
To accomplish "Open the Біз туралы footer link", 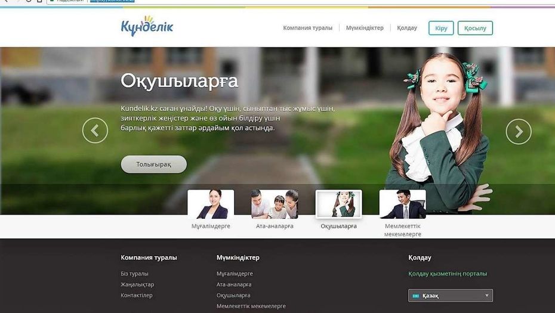I will point(134,274).
